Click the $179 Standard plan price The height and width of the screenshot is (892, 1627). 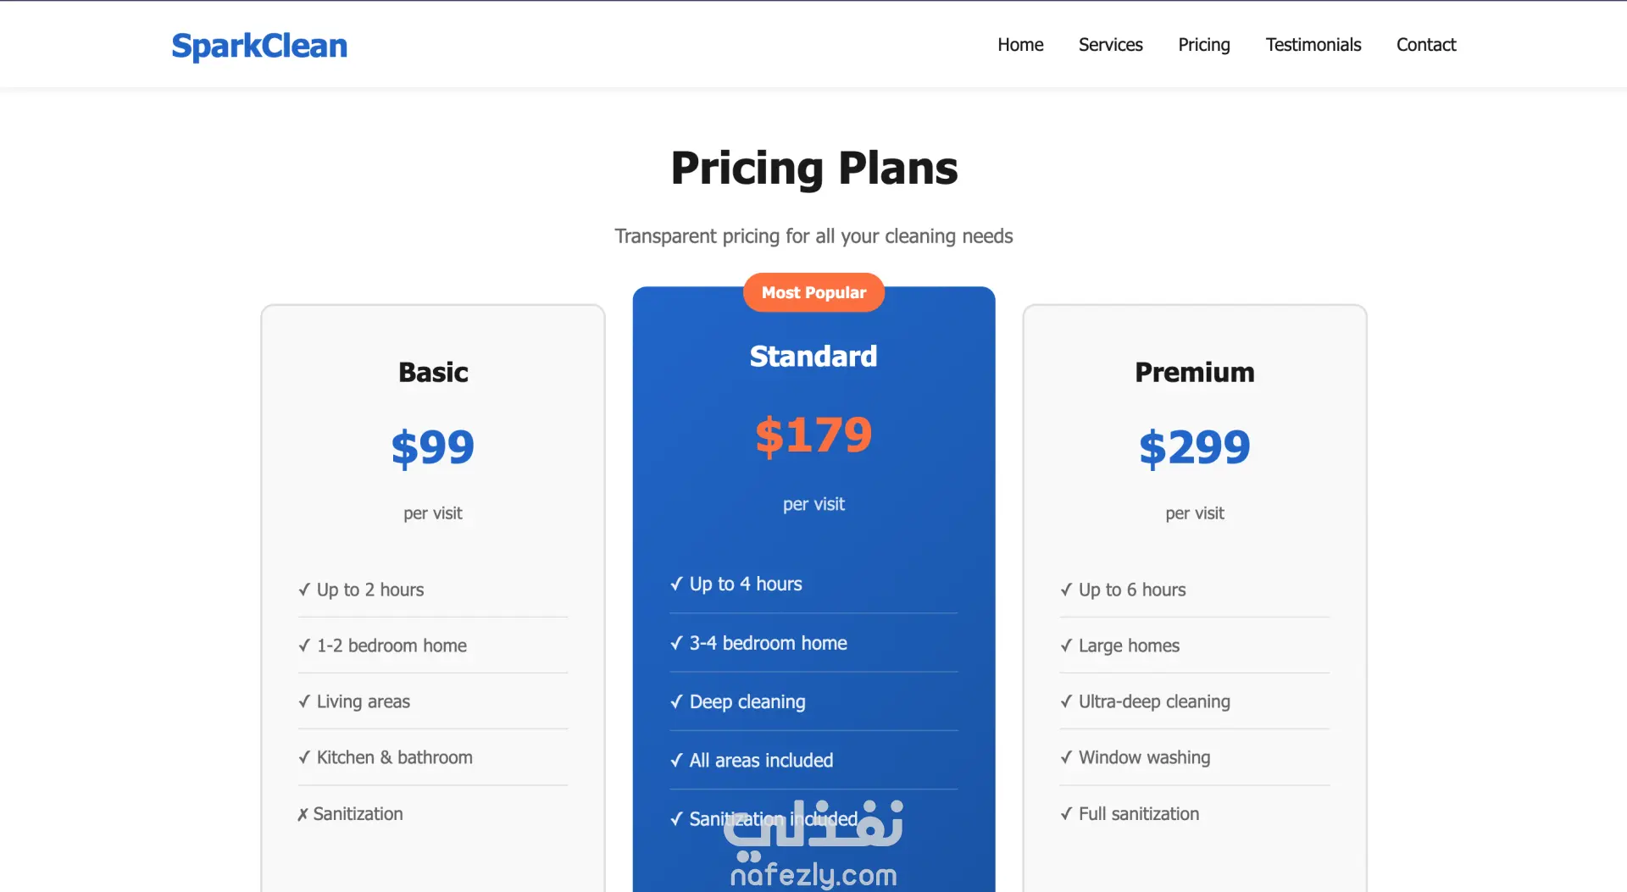coord(813,436)
